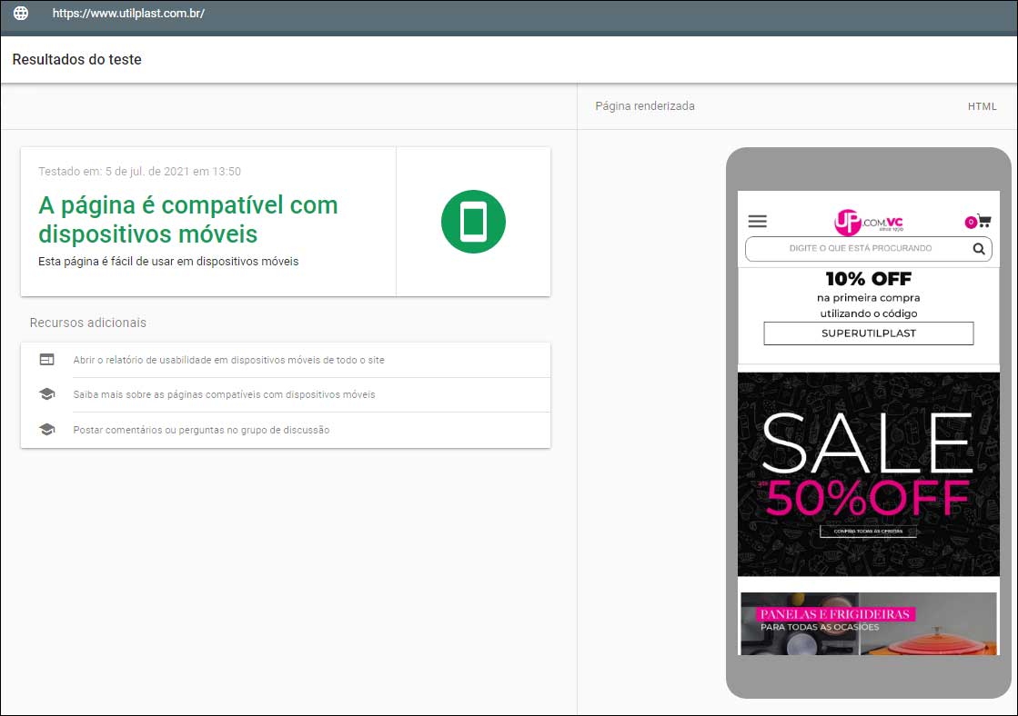
Task: Click the search field DIGITE O QUE ESTÁ PROCURANDO
Action: pyautogui.click(x=860, y=248)
